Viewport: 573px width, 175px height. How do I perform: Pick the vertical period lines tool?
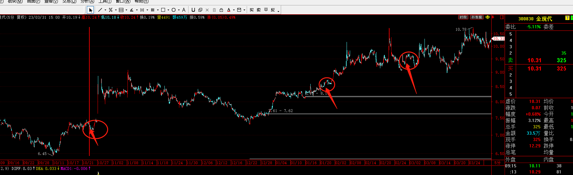click(121, 10)
